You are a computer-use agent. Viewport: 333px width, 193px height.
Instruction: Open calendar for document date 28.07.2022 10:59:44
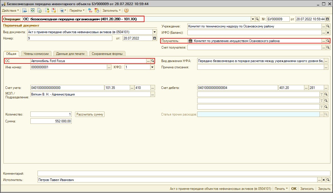pos(328,19)
